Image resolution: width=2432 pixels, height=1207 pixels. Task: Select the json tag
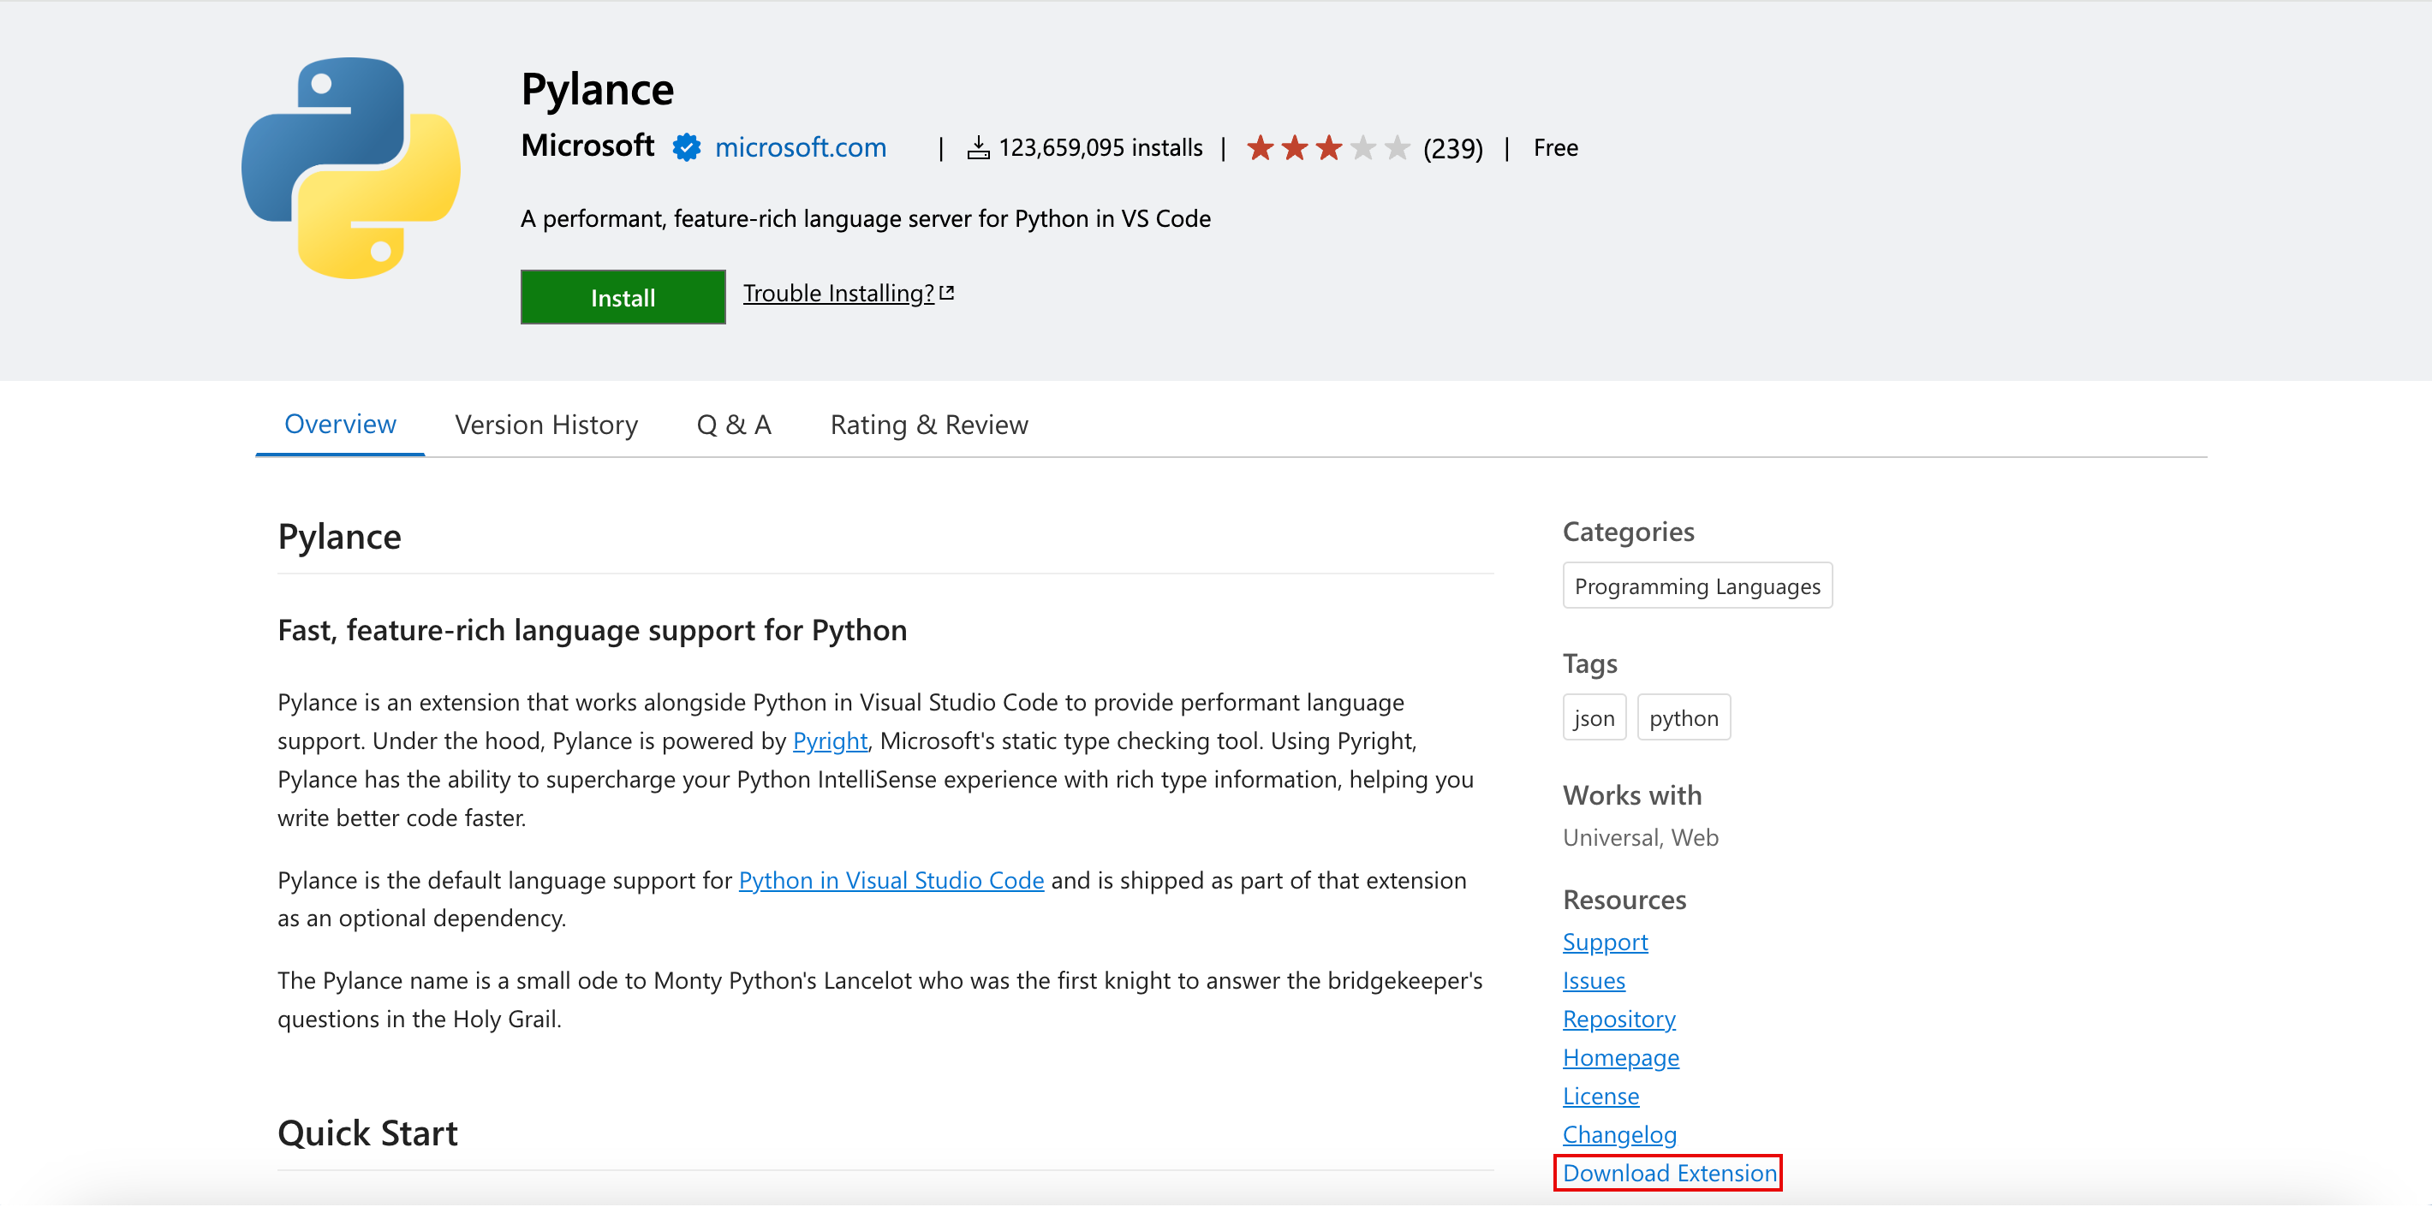click(1595, 719)
